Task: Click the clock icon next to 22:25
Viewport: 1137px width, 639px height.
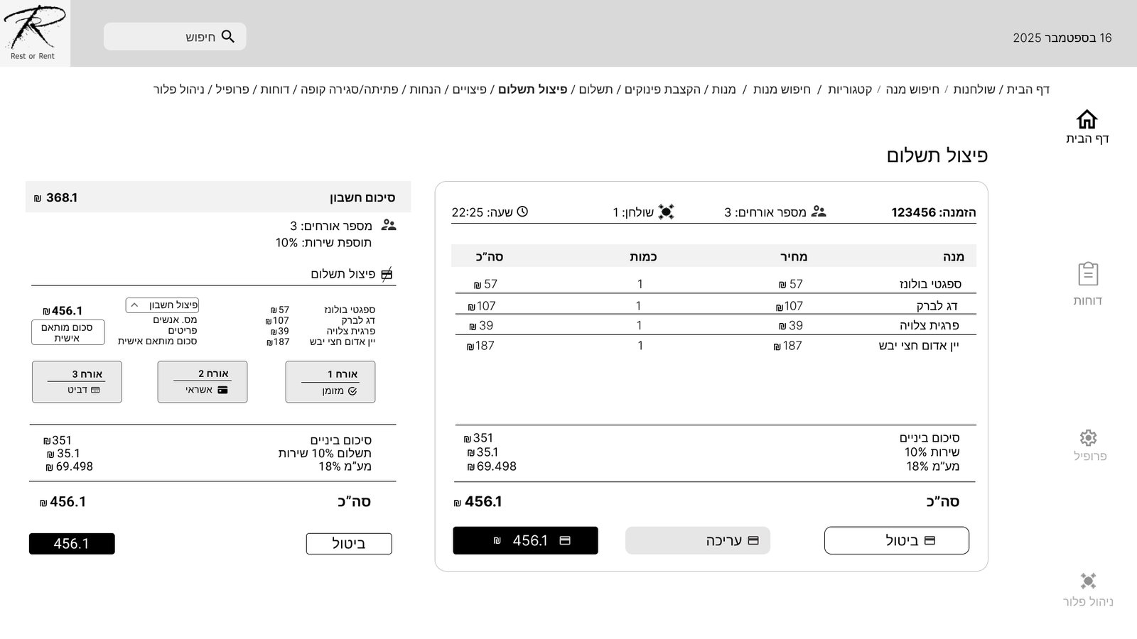Action: click(x=522, y=212)
